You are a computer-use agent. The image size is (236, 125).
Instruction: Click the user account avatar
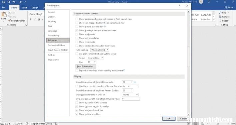(x=201, y=2)
